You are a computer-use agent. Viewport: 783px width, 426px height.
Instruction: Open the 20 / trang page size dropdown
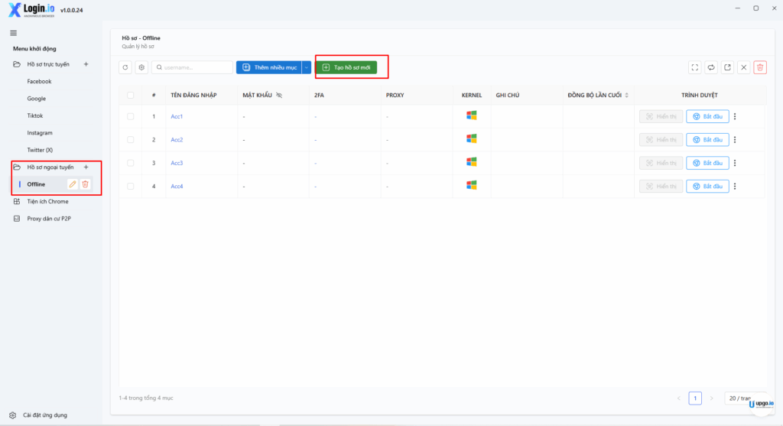click(741, 398)
